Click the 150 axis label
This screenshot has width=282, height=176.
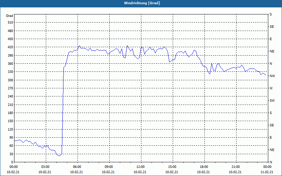(x=11, y=121)
